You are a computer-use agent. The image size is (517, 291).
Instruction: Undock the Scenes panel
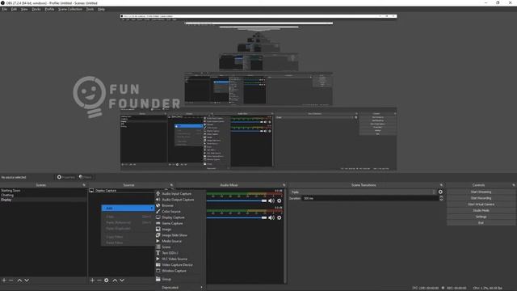coord(84,185)
